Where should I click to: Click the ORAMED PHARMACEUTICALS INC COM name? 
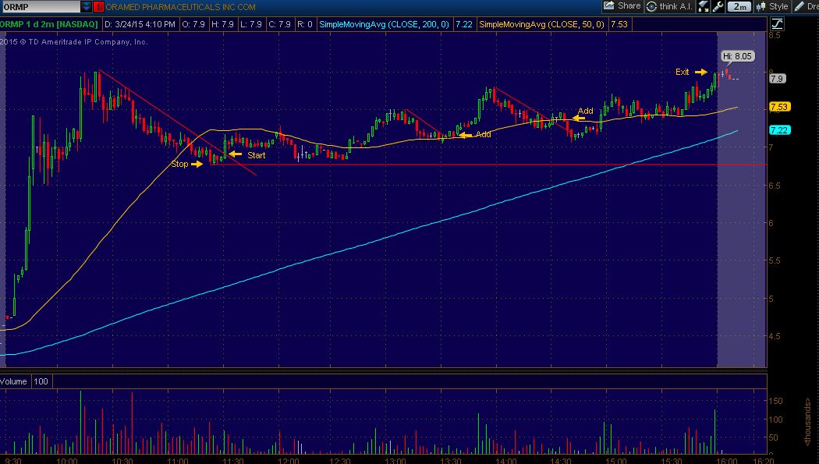180,7
